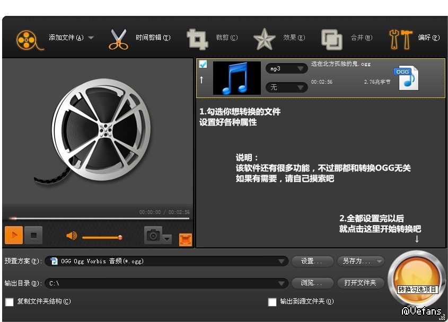
Task: Click the playback progress seek bar
Action: pos(99,219)
